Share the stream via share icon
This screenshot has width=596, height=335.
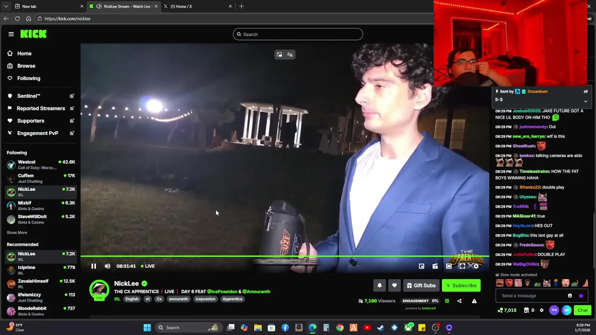[x=460, y=301]
